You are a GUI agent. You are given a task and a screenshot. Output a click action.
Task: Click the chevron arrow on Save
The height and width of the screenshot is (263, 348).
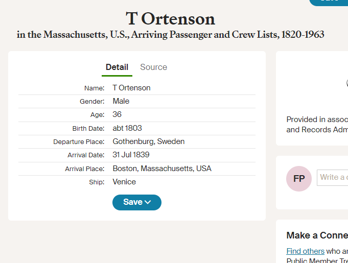tap(148, 202)
